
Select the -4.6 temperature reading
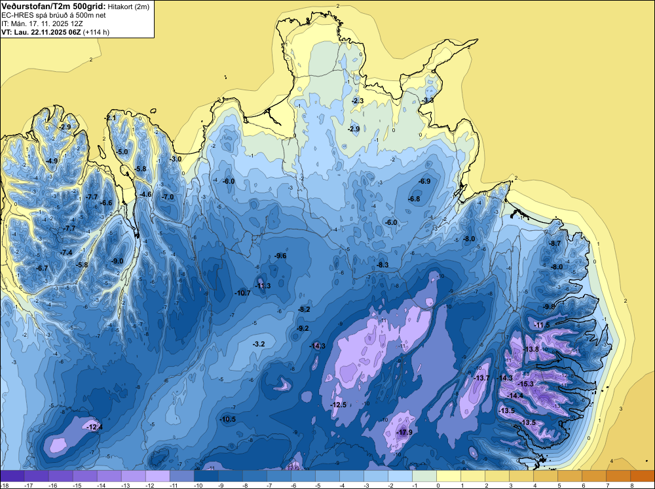(145, 194)
